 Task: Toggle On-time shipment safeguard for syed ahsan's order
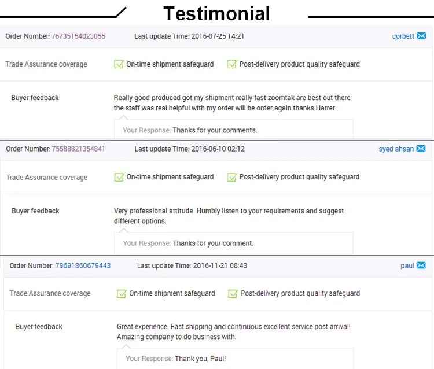119,177
